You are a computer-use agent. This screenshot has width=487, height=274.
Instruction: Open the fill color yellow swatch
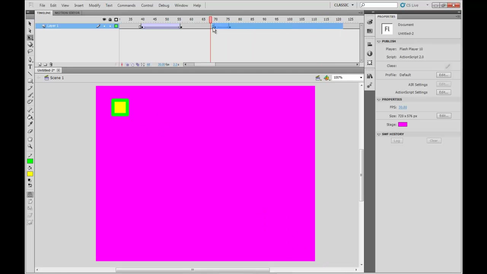point(30,174)
